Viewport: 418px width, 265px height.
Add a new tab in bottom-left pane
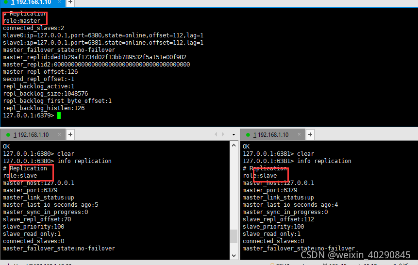coord(70,134)
